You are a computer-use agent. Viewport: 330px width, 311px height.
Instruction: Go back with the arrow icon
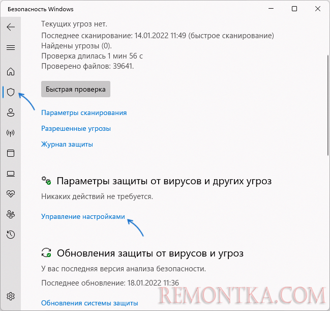[x=11, y=27]
